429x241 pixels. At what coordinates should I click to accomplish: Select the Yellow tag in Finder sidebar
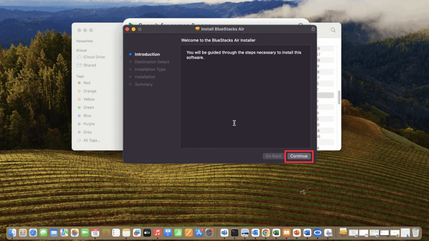[x=86, y=99]
